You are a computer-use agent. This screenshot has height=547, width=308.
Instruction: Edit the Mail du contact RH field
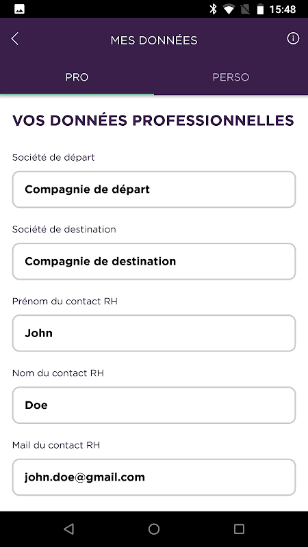[x=154, y=477]
